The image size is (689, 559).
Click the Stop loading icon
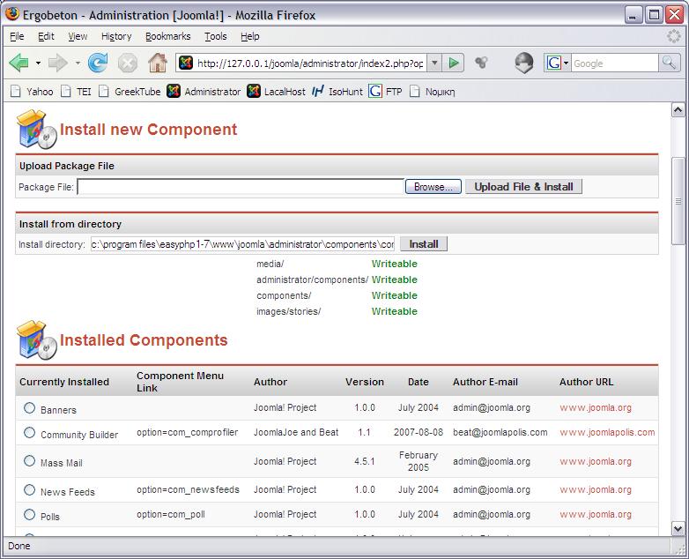click(x=128, y=63)
